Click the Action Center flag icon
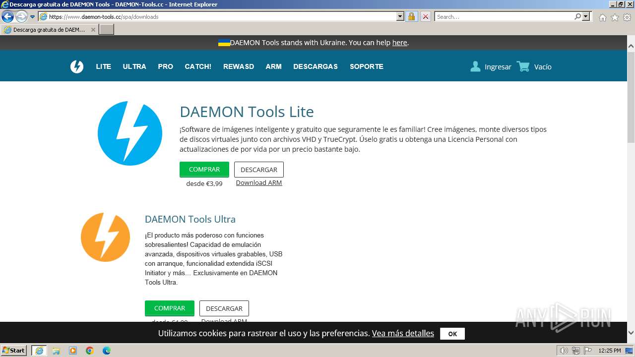This screenshot has height=357, width=635. 588,351
